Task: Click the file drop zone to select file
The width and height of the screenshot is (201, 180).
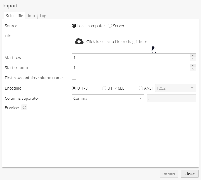Action: (x=134, y=41)
